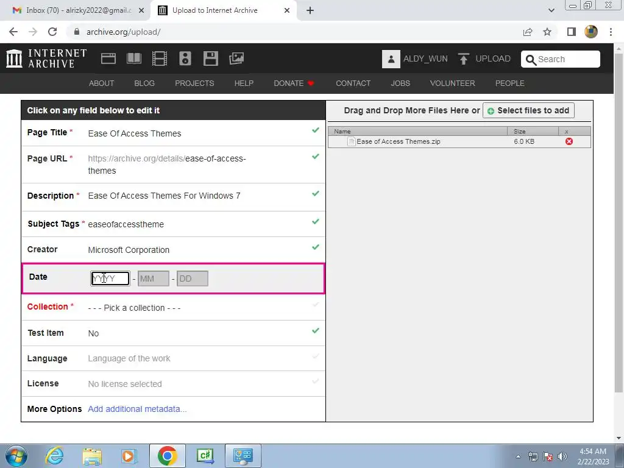624x468 pixels.
Task: Open Windows Media Player in taskbar
Action: pyautogui.click(x=129, y=456)
